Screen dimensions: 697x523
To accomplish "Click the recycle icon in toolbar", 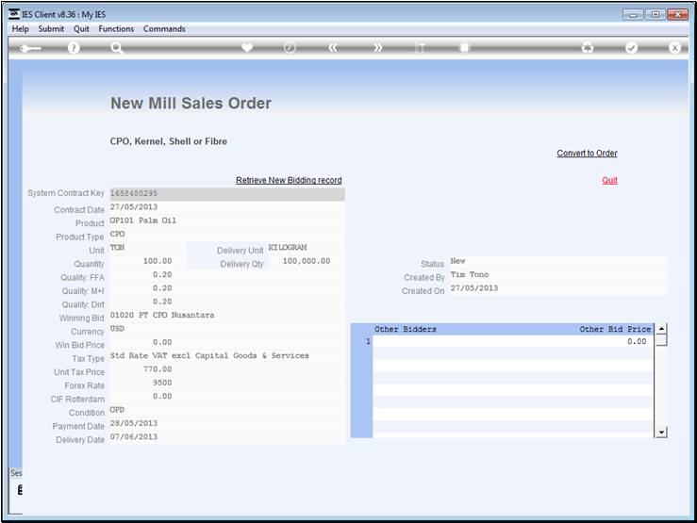I will pyautogui.click(x=588, y=47).
